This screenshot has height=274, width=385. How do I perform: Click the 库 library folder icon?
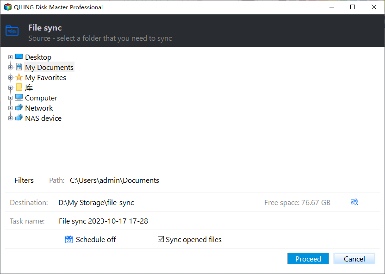[x=19, y=87]
